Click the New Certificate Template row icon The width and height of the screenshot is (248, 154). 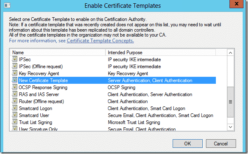point(14,80)
